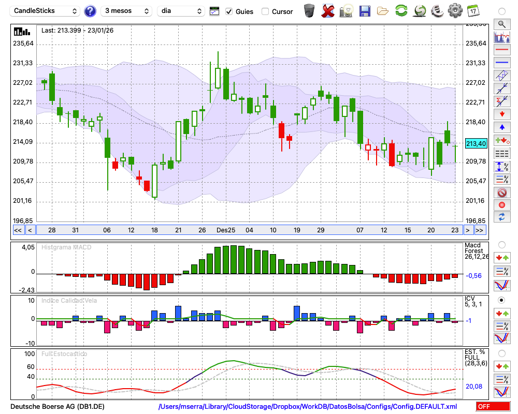
Task: Click the green refresh arrows icon
Action: [x=401, y=10]
